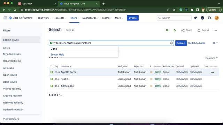Open the Open issues filter
The image size is (223, 125).
pos(10,75)
